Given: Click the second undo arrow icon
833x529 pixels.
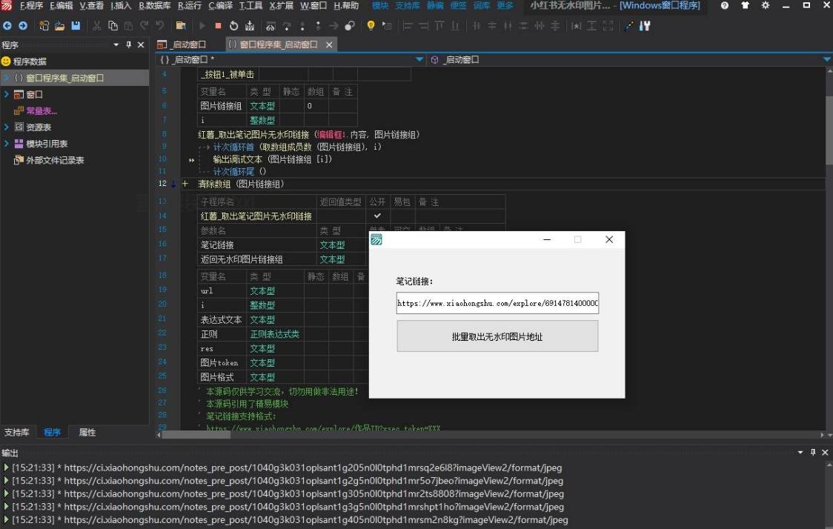Looking at the screenshot, I should [160, 25].
